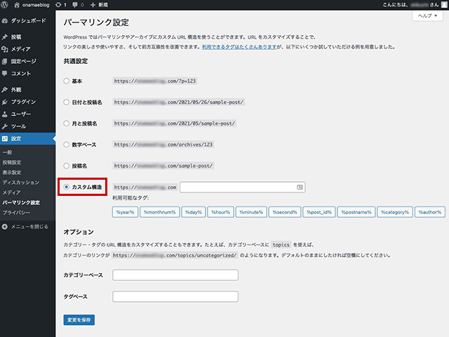The height and width of the screenshot is (337, 449).
Task: Open the パーマリンク設定 submenu item
Action: click(21, 203)
